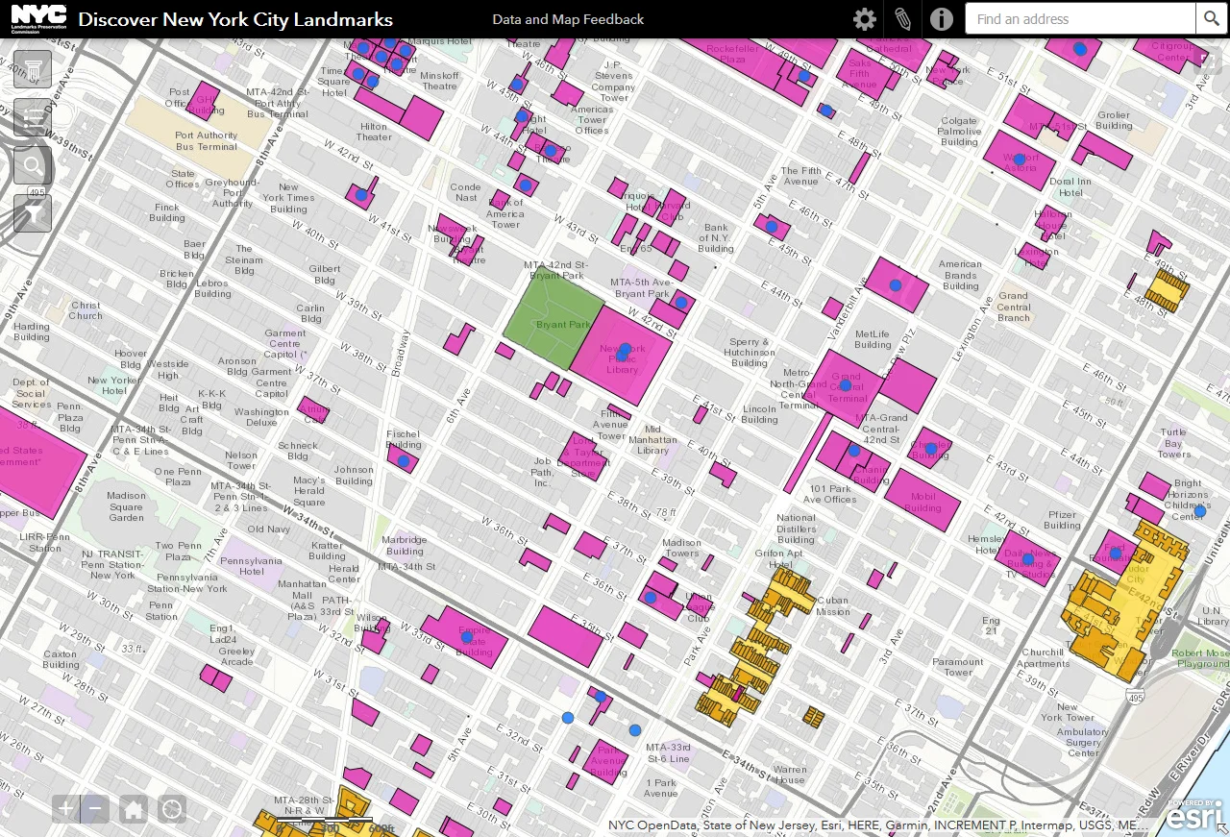The width and height of the screenshot is (1230, 837).
Task: Toggle fullscreen map view
Action: pyautogui.click(x=1207, y=62)
